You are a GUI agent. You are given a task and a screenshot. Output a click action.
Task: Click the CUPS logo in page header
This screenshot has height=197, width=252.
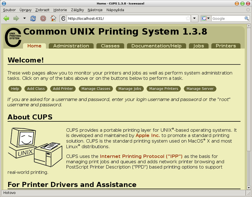point(13,37)
